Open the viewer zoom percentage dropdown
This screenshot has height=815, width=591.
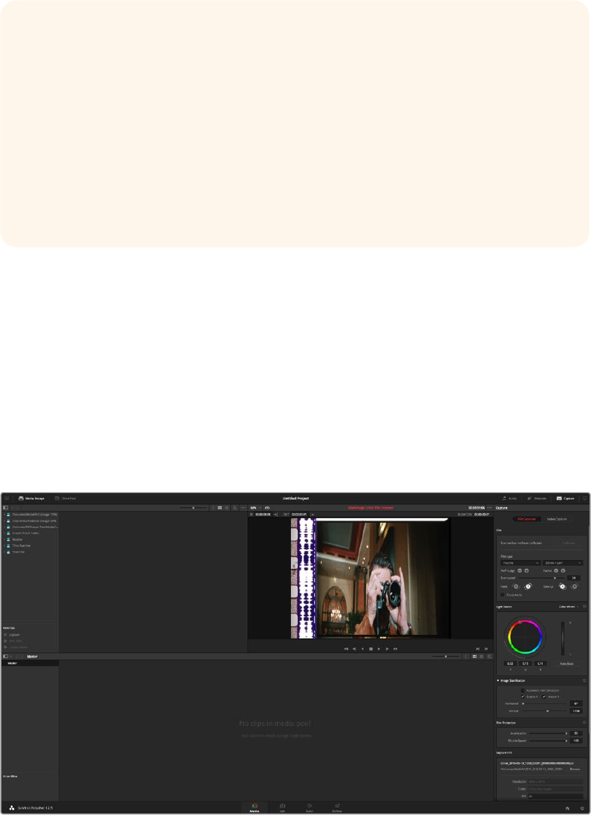click(255, 508)
